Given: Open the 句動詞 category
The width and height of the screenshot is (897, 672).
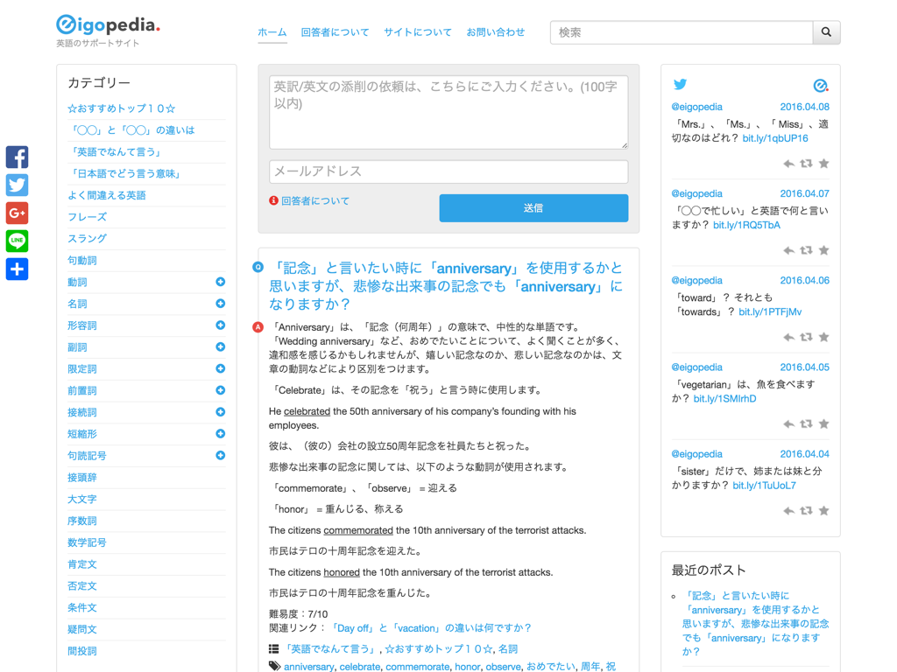Looking at the screenshot, I should point(81,261).
